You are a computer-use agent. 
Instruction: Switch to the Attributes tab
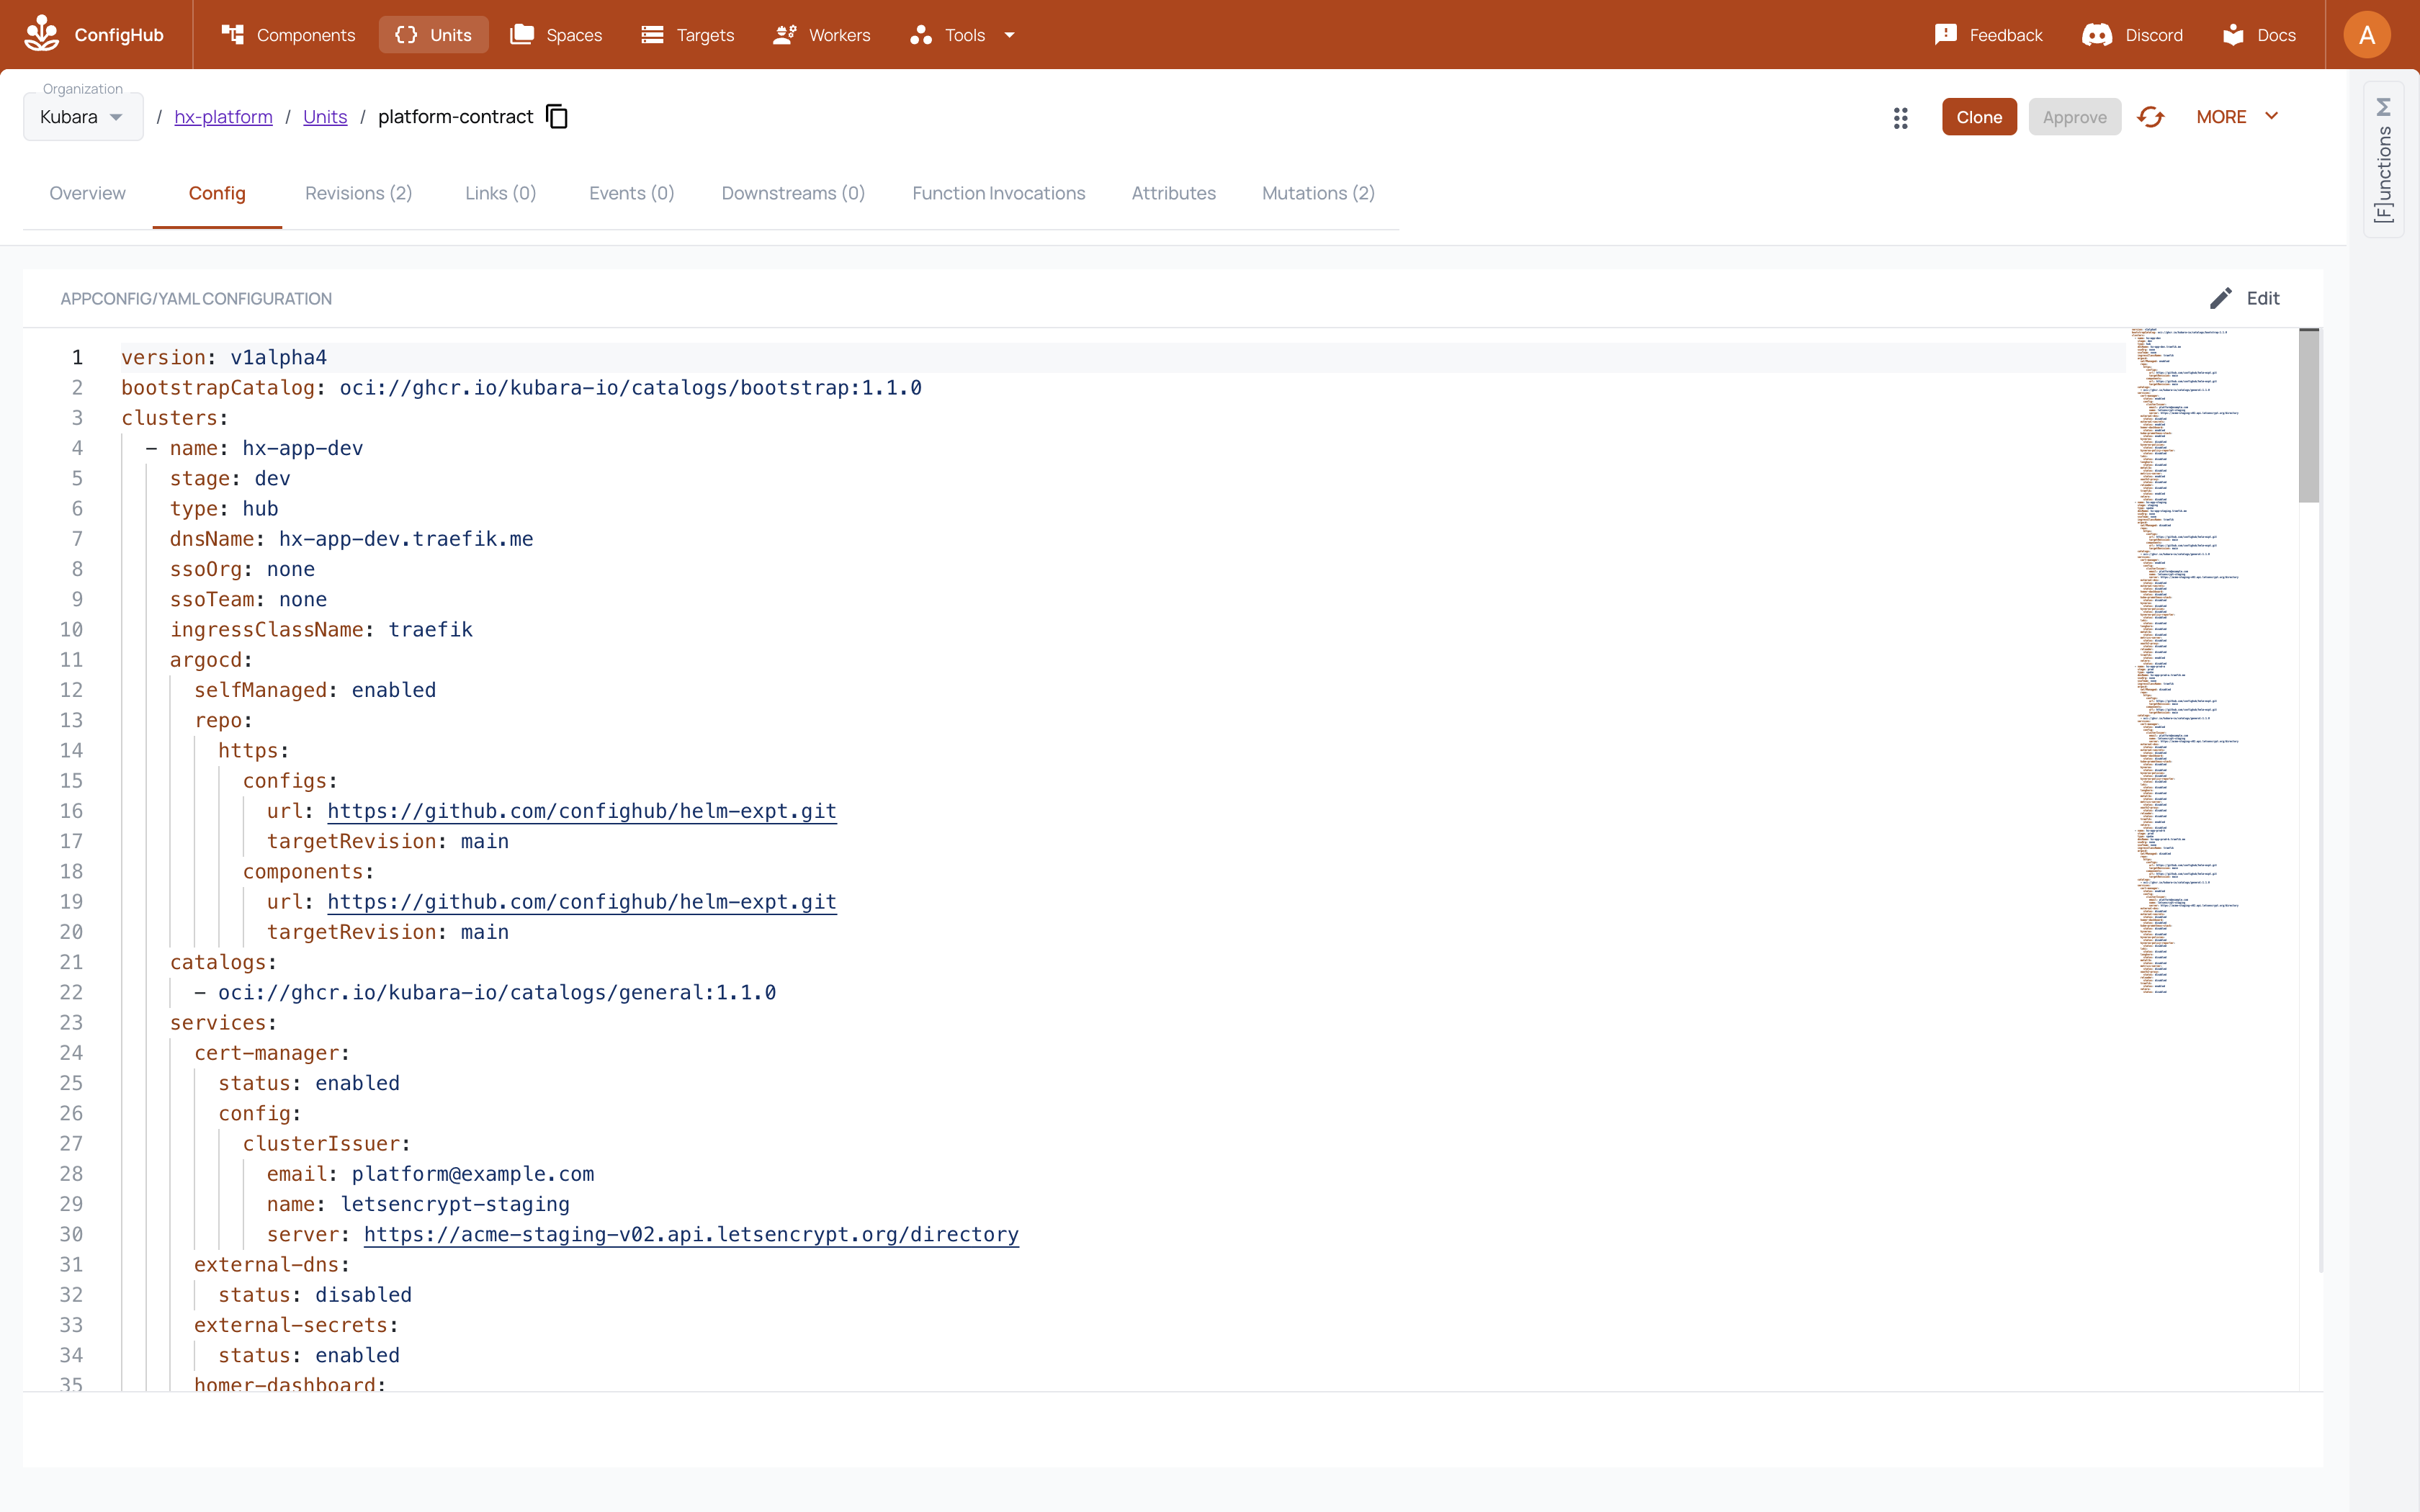click(x=1173, y=193)
